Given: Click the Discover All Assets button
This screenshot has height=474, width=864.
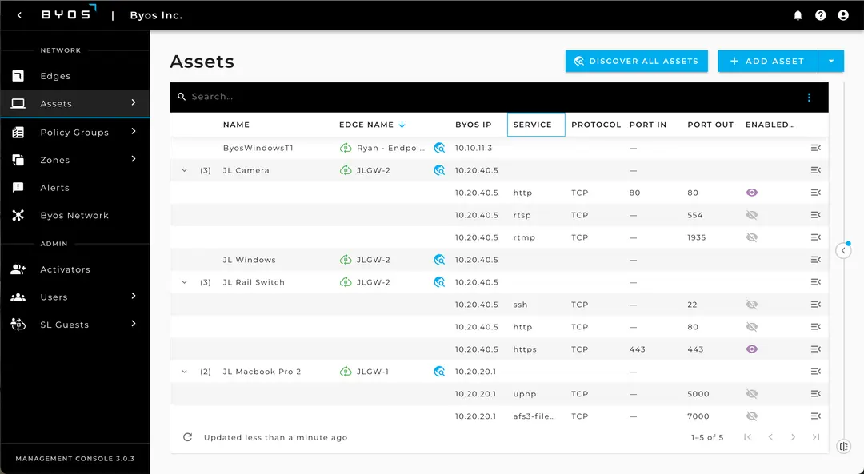Looking at the screenshot, I should click(x=636, y=61).
